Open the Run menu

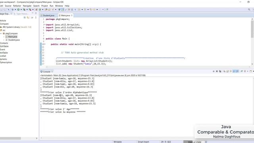click(x=51, y=6)
